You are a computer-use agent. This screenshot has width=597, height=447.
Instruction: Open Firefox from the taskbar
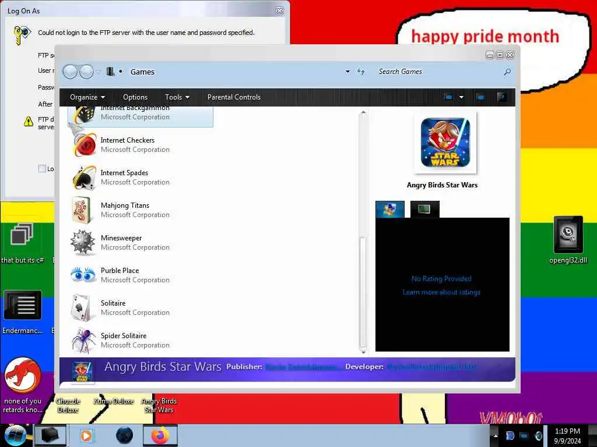tap(160, 435)
